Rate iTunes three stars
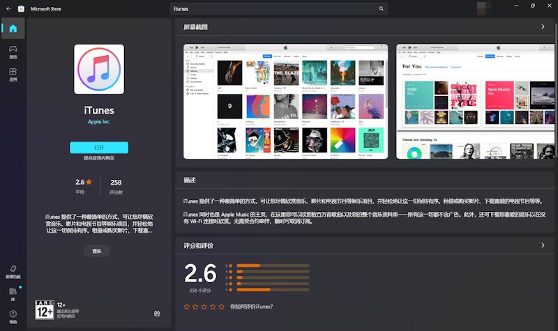Screen dimensions: 558x331 (x=204, y=307)
